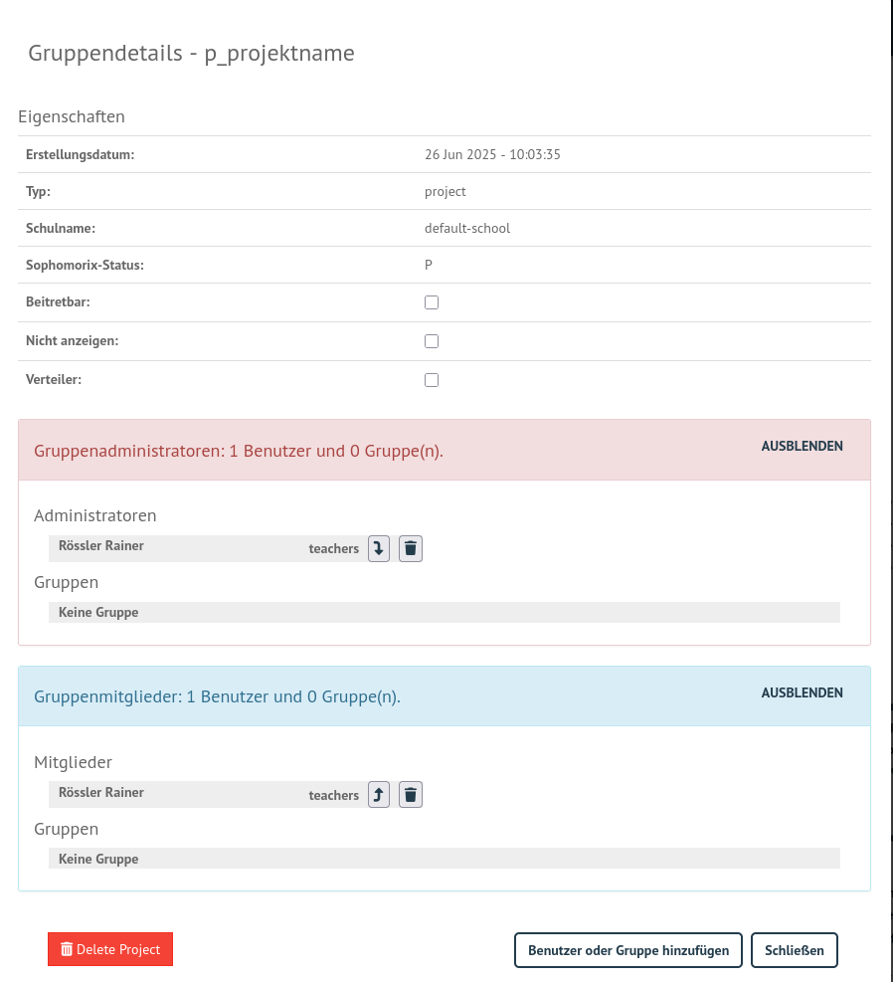
Task: Click the Gruppenmitglieder panel header
Action: click(445, 696)
